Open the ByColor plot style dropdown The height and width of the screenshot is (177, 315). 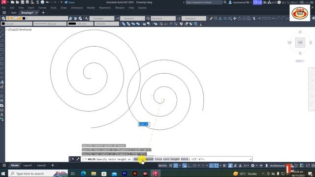pyautogui.click(x=107, y=24)
